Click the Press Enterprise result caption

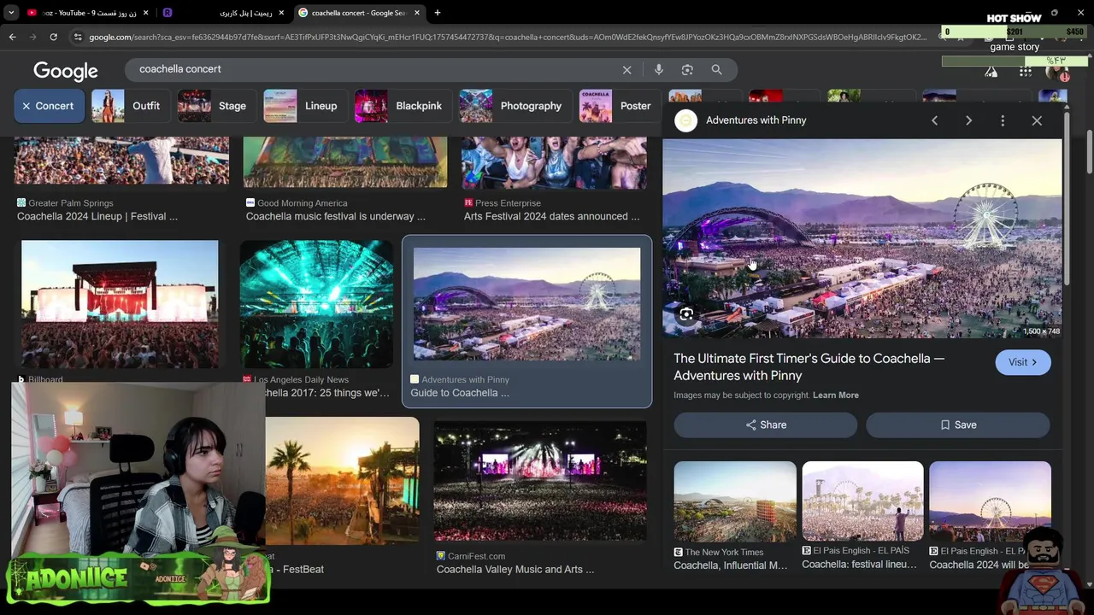(551, 216)
